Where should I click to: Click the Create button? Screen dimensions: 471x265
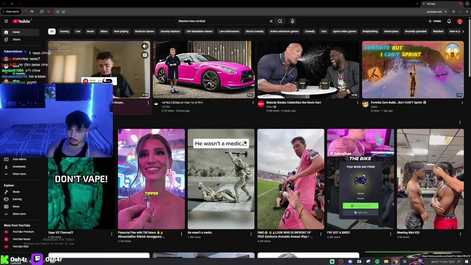point(435,21)
